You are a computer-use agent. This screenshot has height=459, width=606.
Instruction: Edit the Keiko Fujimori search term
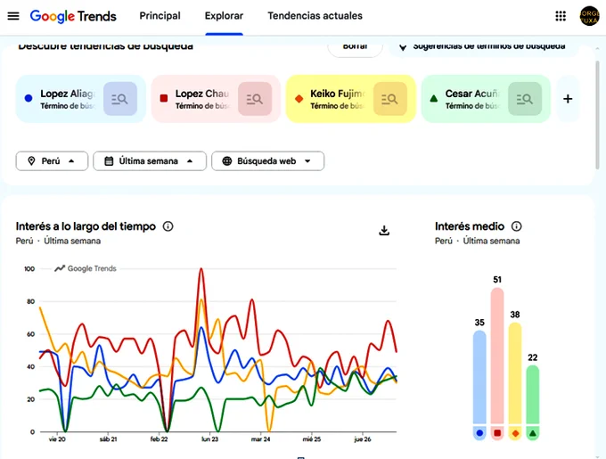(x=338, y=99)
